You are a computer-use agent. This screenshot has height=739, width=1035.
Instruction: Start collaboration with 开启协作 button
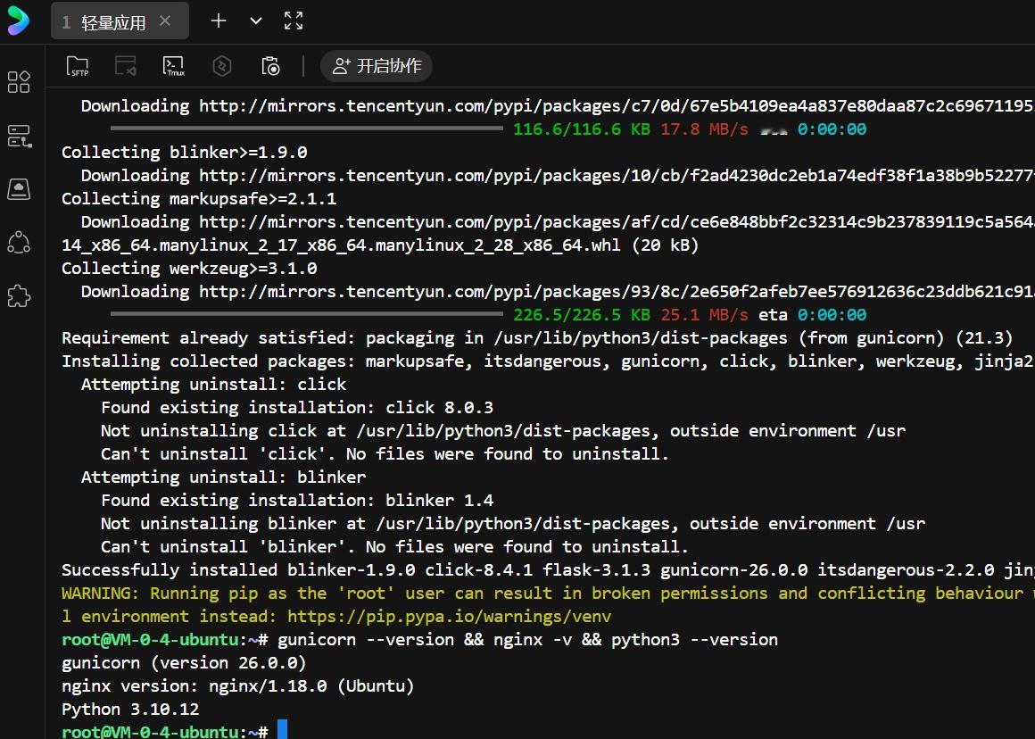coord(377,66)
